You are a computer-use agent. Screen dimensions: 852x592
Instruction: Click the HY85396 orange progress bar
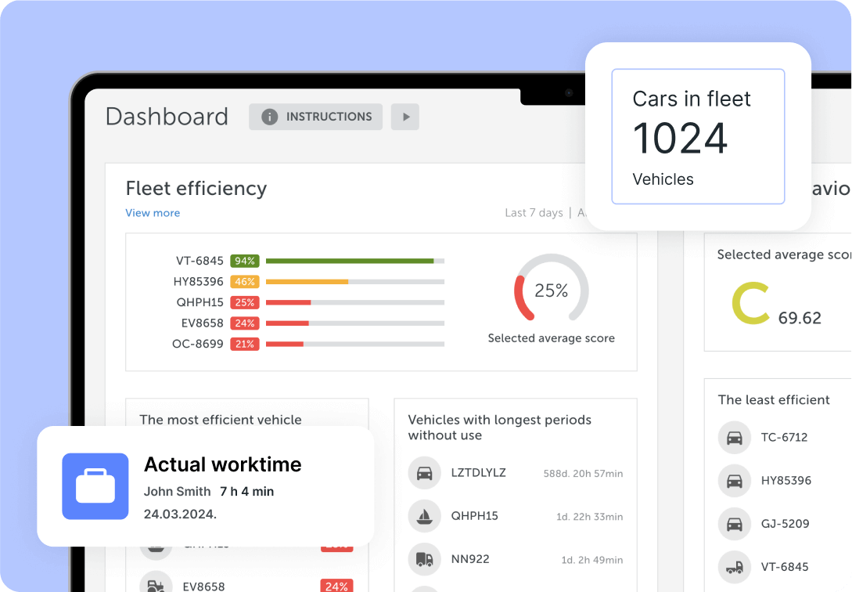pos(355,282)
